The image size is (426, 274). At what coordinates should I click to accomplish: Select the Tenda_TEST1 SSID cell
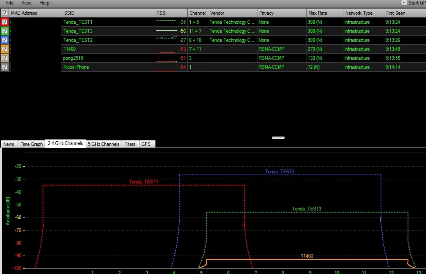click(108, 22)
